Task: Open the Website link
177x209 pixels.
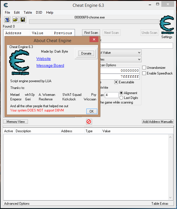Action: [44, 59]
